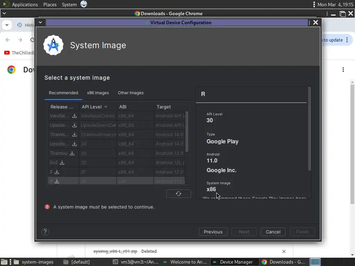Image resolution: width=355 pixels, height=266 pixels.
Task: Click the Target column header
Action: point(171,107)
